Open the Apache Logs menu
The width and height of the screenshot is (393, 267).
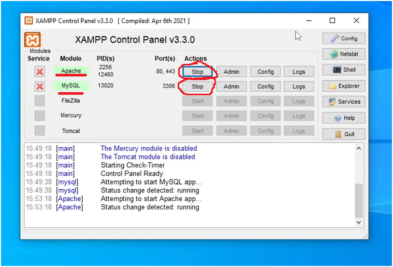pyautogui.click(x=299, y=72)
